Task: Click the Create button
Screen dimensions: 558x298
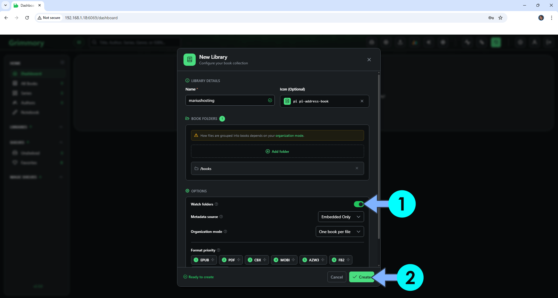Action: coord(361,277)
